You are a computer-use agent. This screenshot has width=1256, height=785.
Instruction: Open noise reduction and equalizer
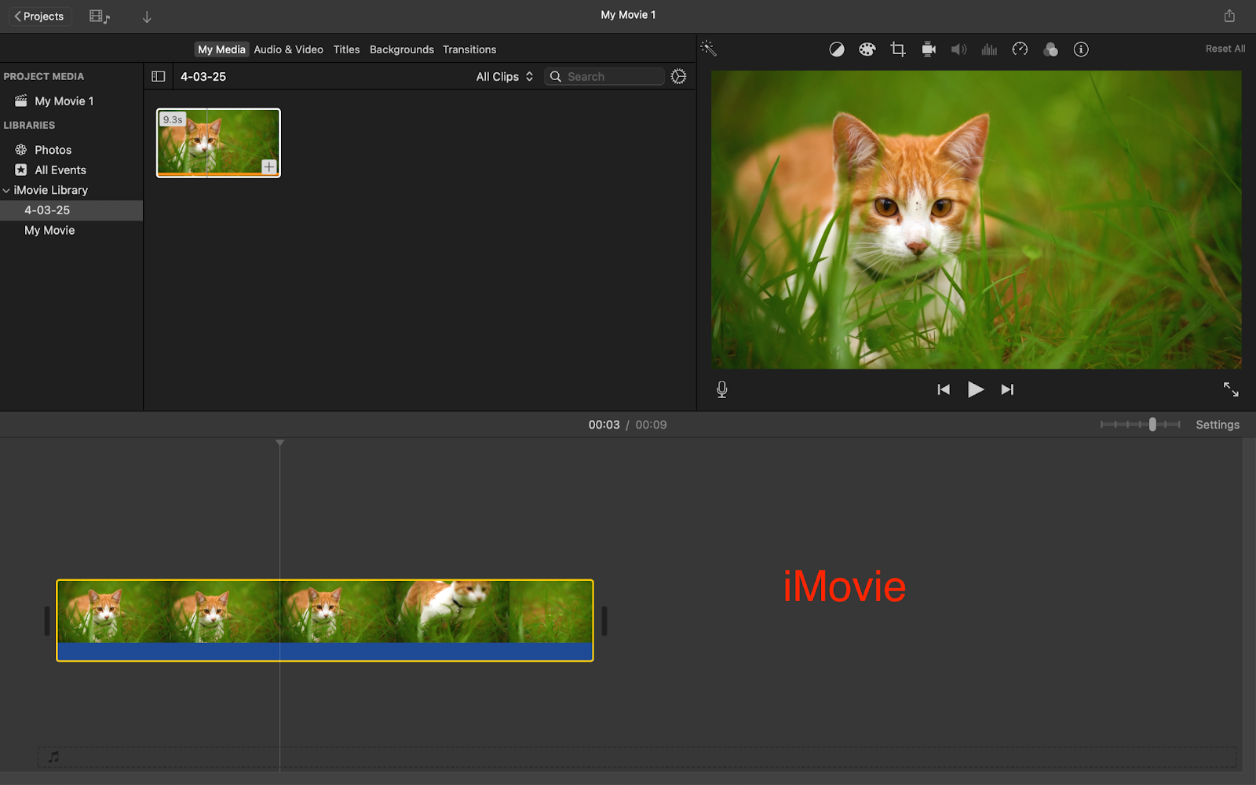point(989,49)
